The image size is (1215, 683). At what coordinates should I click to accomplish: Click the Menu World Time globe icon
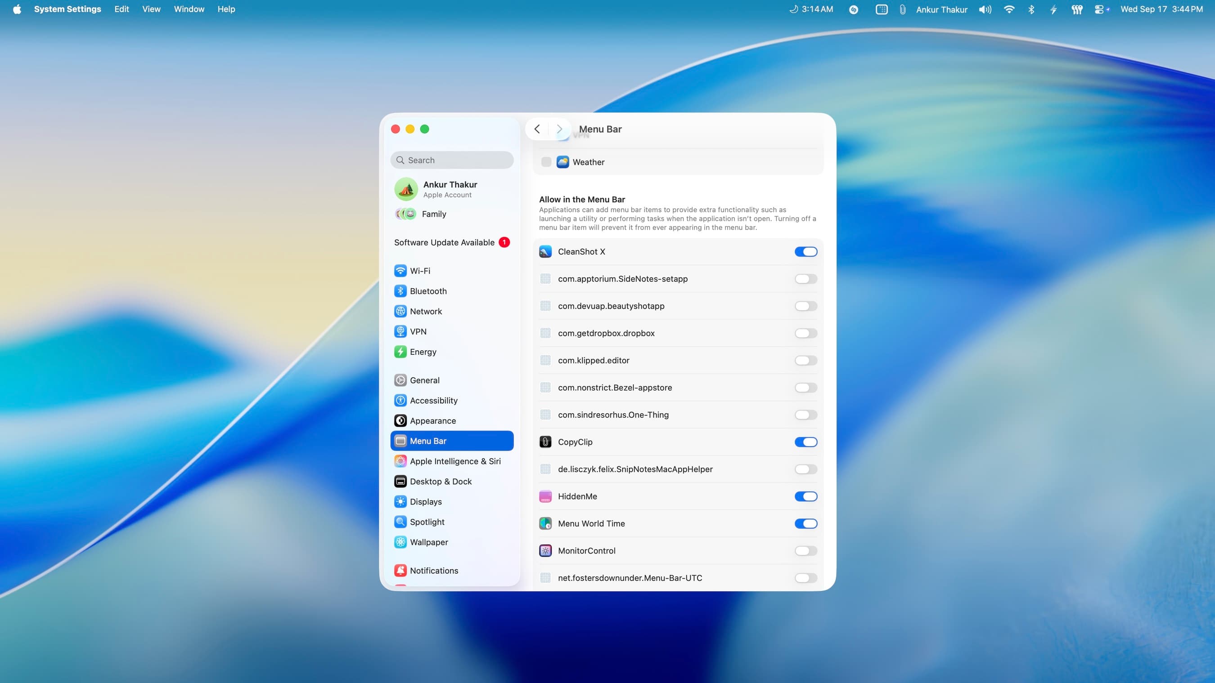click(x=545, y=523)
